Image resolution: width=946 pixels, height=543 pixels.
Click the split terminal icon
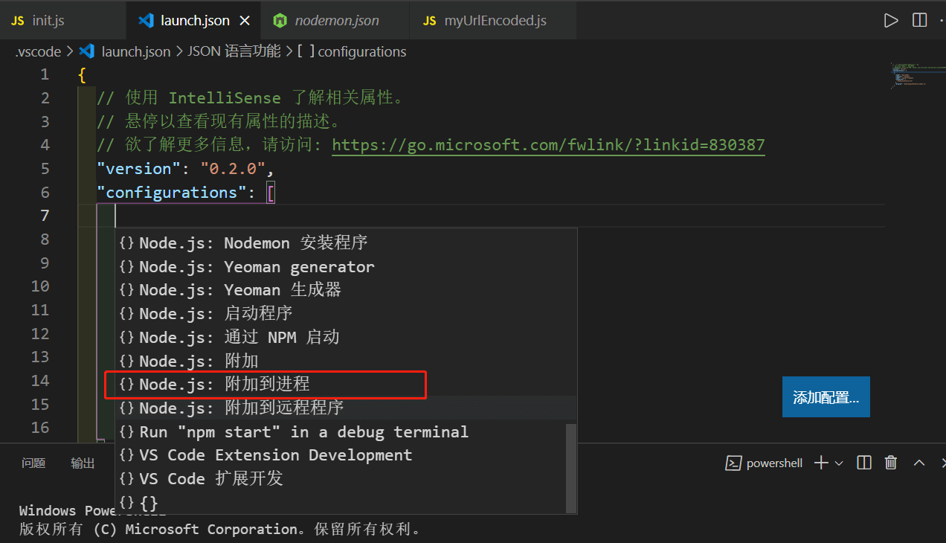tap(864, 463)
